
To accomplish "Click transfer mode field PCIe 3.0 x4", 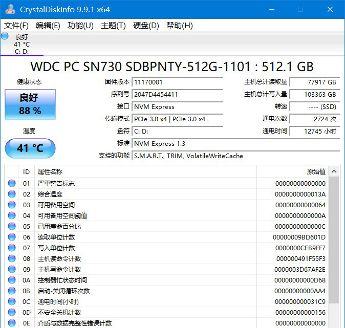I will click(x=177, y=119).
